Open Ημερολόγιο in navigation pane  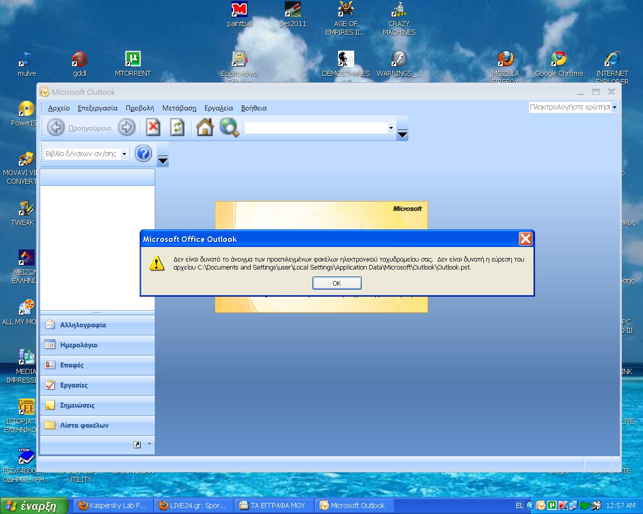97,345
